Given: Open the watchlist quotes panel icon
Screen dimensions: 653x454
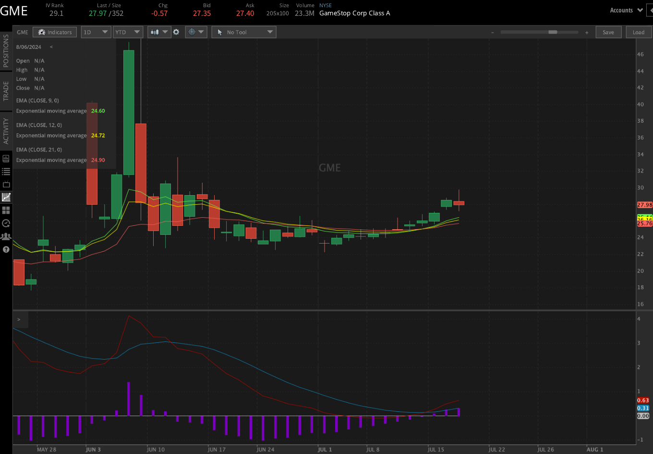Looking at the screenshot, I should pyautogui.click(x=6, y=159).
